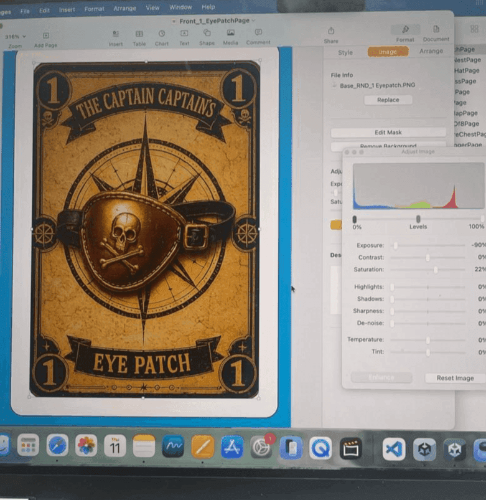The width and height of the screenshot is (486, 500).
Task: Open App Store from the Dock
Action: (231, 447)
